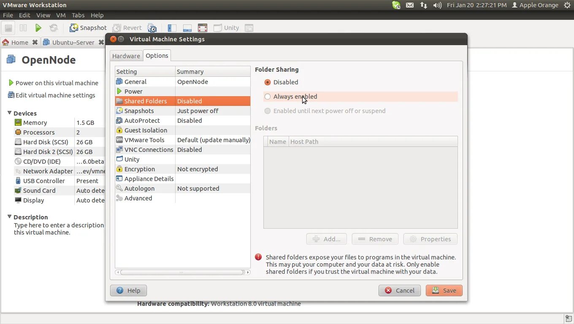Select Appliance Details in the settings list
The width and height of the screenshot is (574, 324).
183,179
